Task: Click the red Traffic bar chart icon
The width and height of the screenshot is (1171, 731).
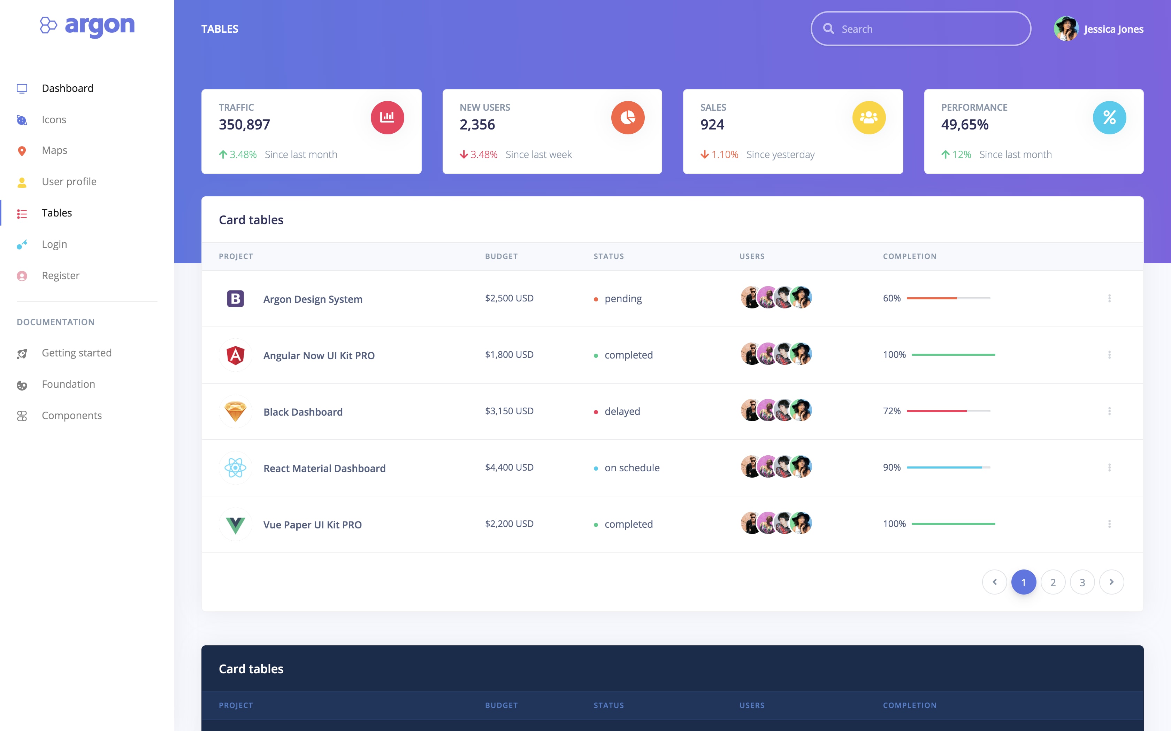Action: click(387, 118)
